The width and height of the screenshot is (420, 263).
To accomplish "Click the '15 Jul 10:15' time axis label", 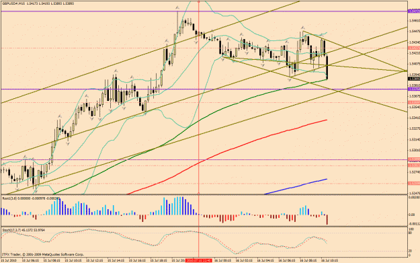I will pyautogui.click(x=73, y=260).
